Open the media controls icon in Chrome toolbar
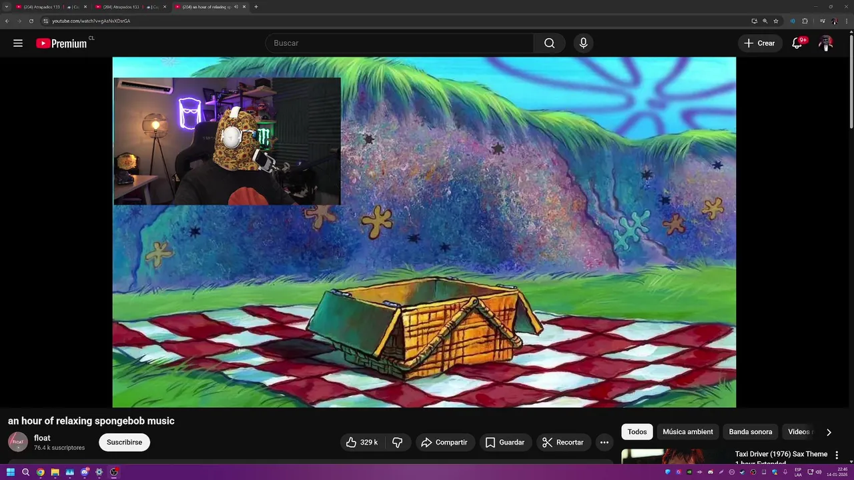This screenshot has height=480, width=854. (x=823, y=21)
